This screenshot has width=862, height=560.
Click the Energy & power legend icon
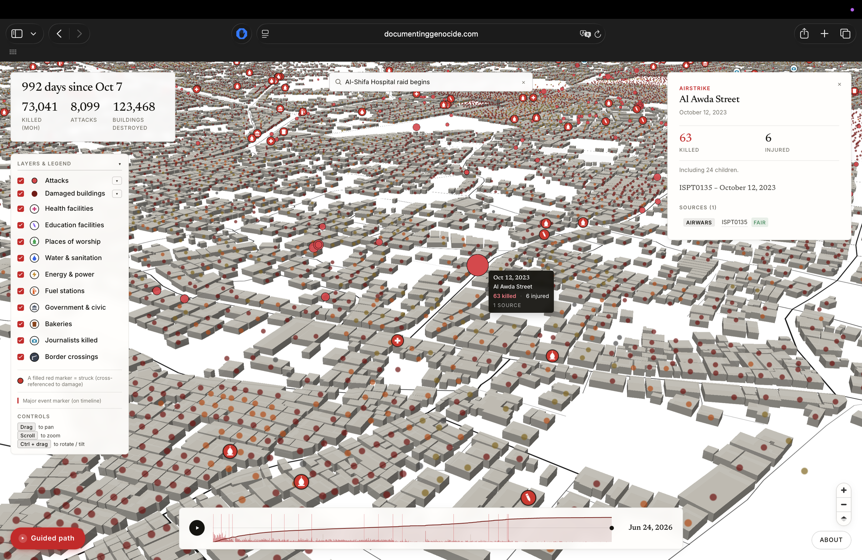click(34, 274)
